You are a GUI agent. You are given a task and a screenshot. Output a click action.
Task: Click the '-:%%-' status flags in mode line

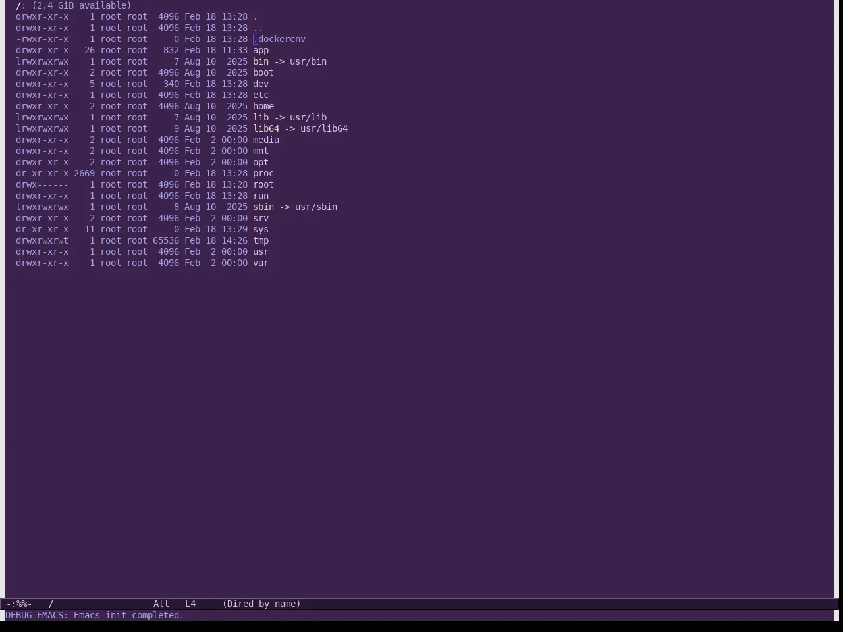pos(19,604)
